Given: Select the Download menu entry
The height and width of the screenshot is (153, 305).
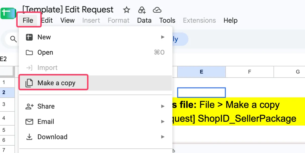Looking at the screenshot, I should click(96, 137).
